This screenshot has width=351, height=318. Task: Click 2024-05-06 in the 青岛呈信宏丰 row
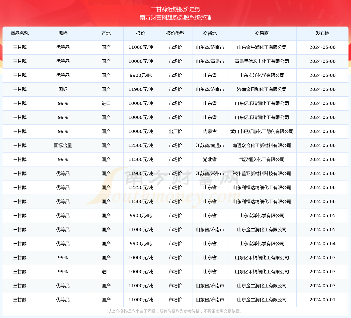click(322, 61)
